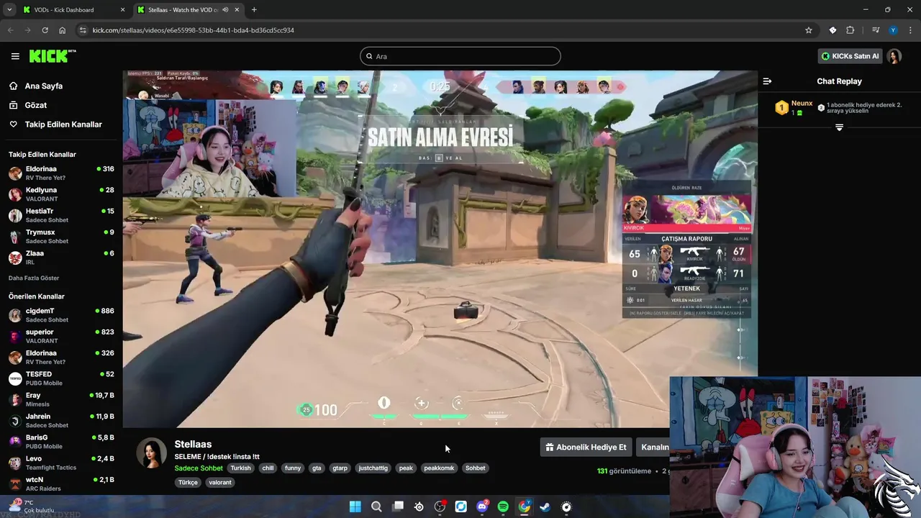921x518 pixels.
Task: Open recommended Eldorinaa with 326 viewers
Action: 61,358
